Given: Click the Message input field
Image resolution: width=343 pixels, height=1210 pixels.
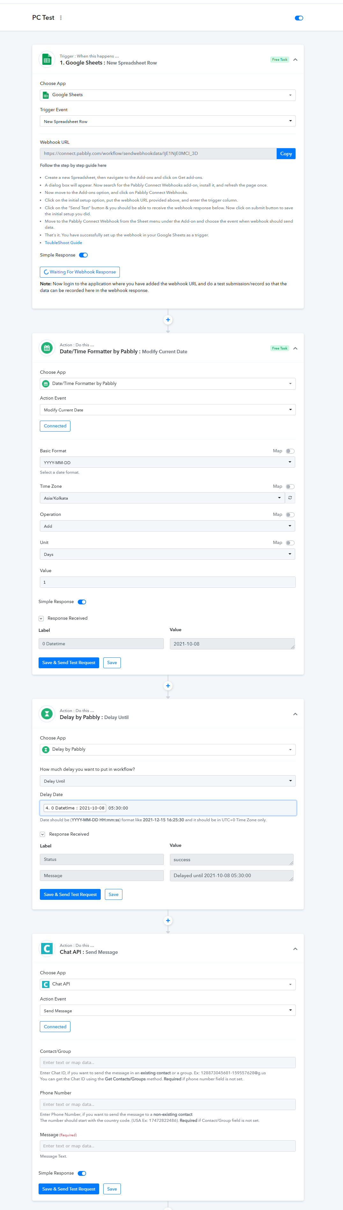Looking at the screenshot, I should point(168,1146).
